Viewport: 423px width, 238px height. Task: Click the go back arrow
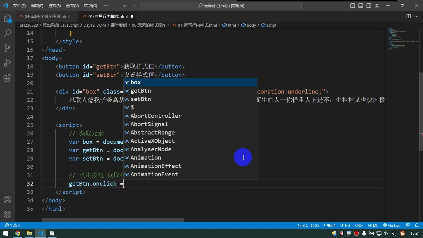[x=125, y=6]
